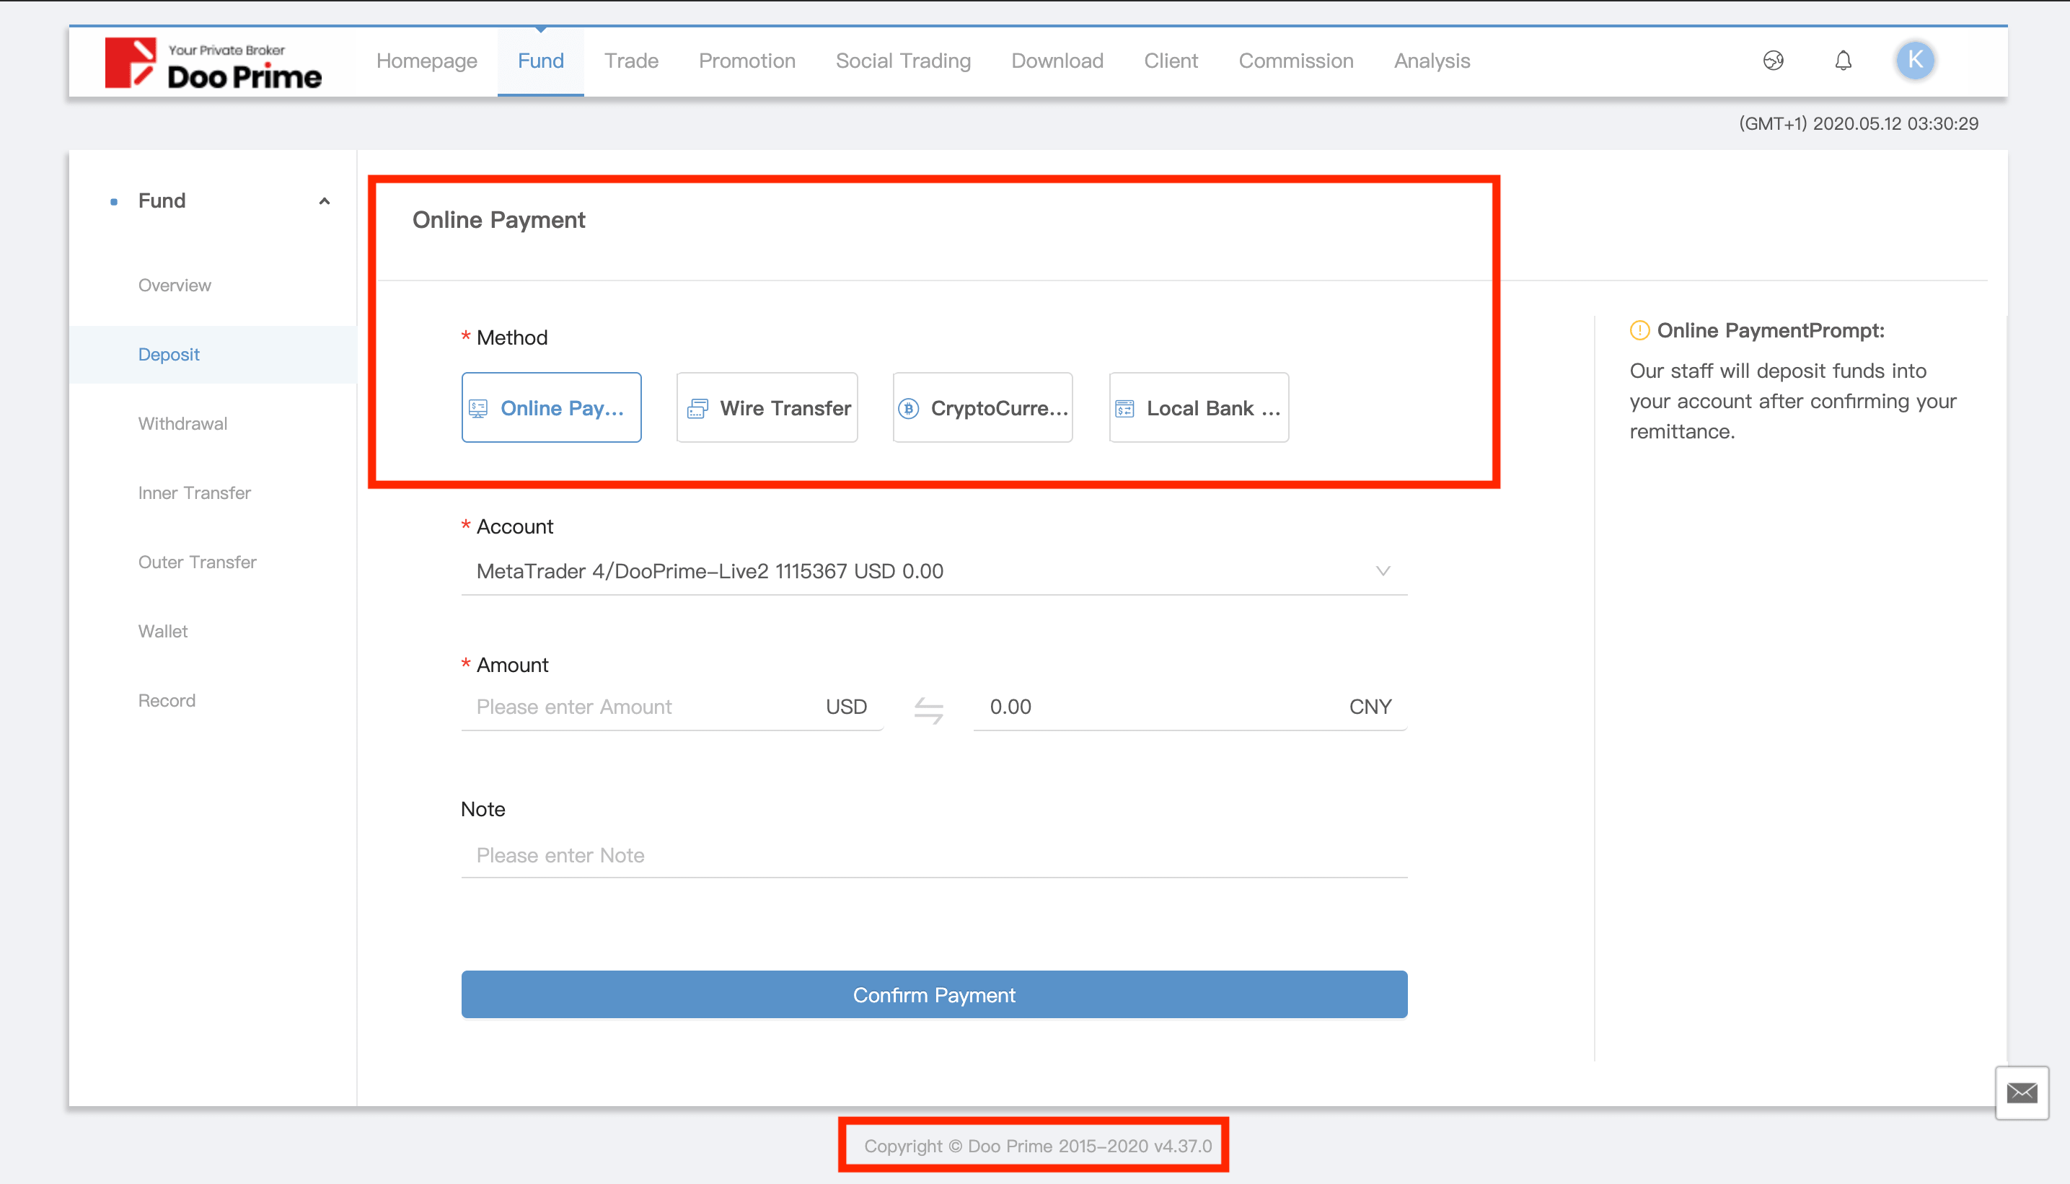Select the Local Bank method

[1198, 407]
